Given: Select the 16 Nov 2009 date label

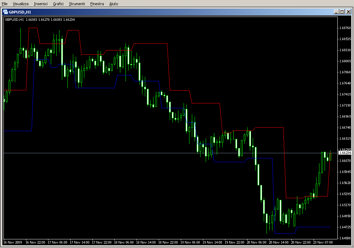Looking at the screenshot, I should pyautogui.click(x=13, y=242).
